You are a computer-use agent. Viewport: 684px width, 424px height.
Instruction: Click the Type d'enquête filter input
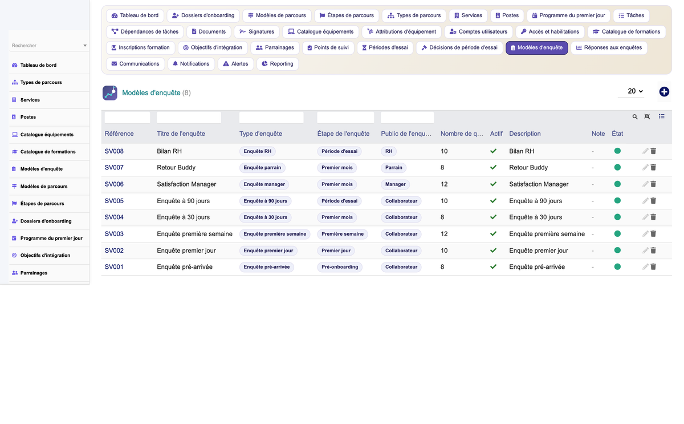point(271,118)
